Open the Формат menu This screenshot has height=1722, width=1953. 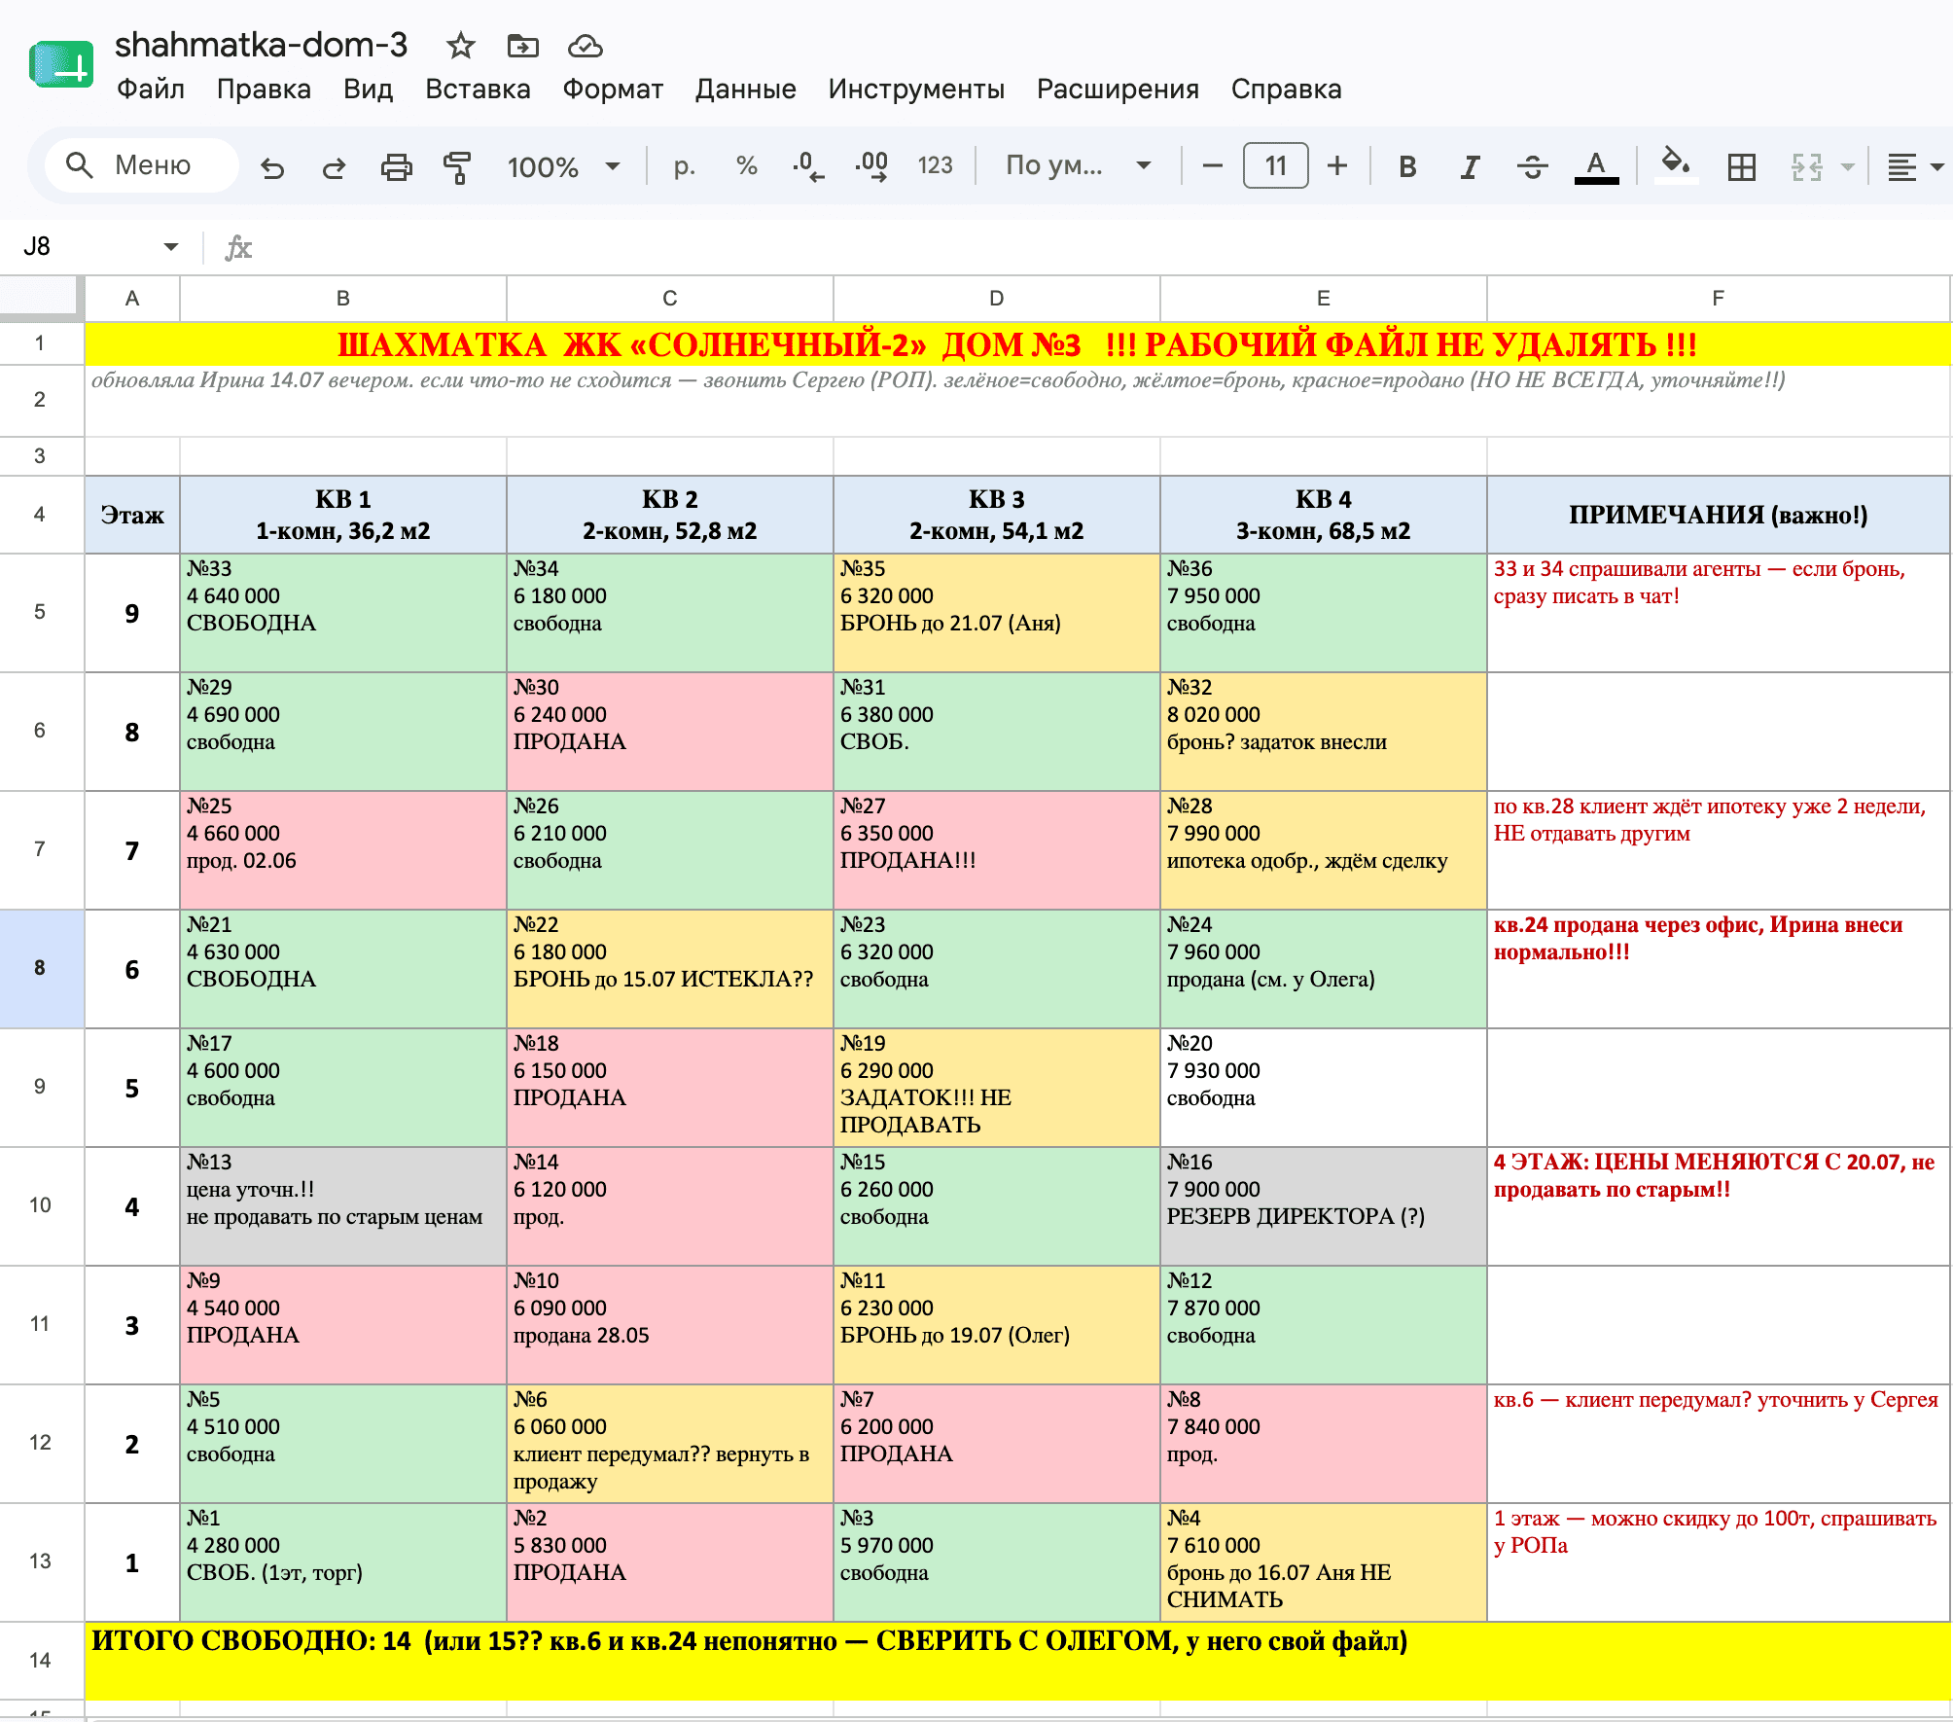coord(613,90)
